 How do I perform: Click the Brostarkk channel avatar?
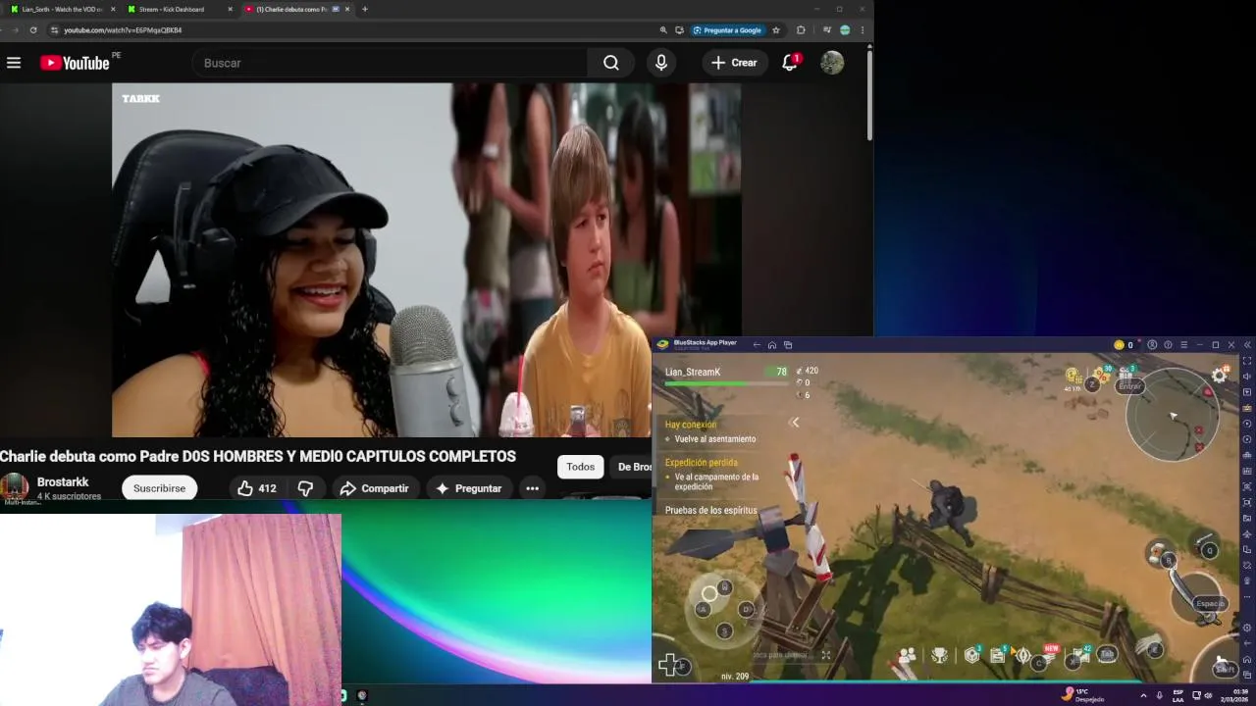(14, 487)
